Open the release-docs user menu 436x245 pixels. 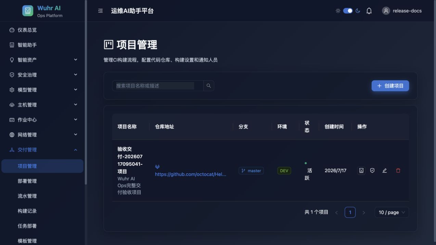(402, 11)
